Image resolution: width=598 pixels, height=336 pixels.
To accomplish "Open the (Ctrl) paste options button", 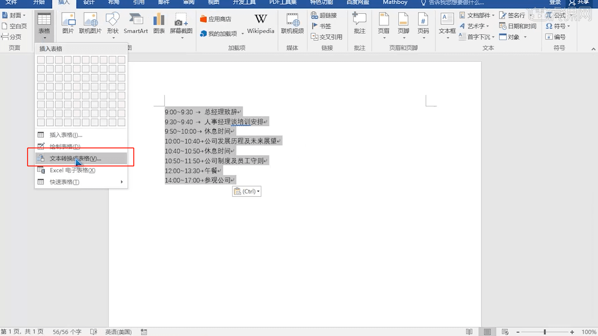I will tap(247, 191).
